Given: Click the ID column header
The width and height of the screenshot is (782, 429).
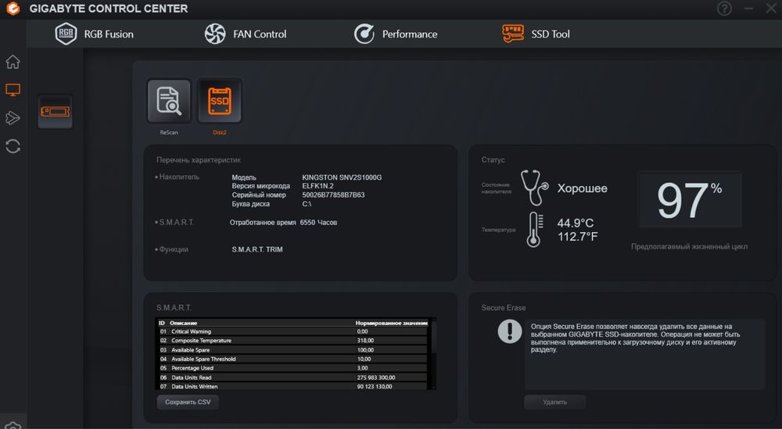Looking at the screenshot, I should pos(162,323).
